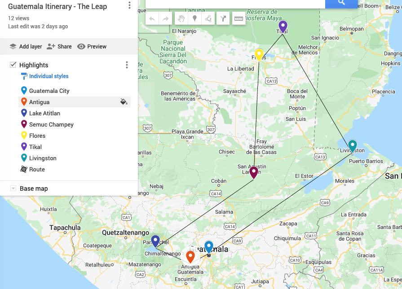Open the map title three-dot menu

[x=129, y=5]
